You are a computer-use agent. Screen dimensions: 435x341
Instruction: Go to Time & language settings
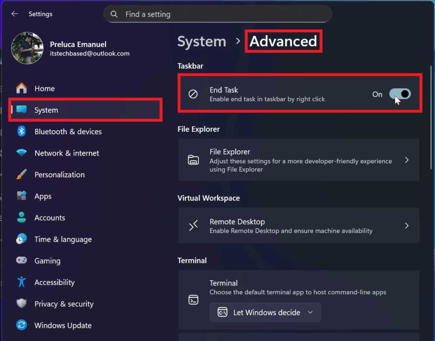click(63, 239)
